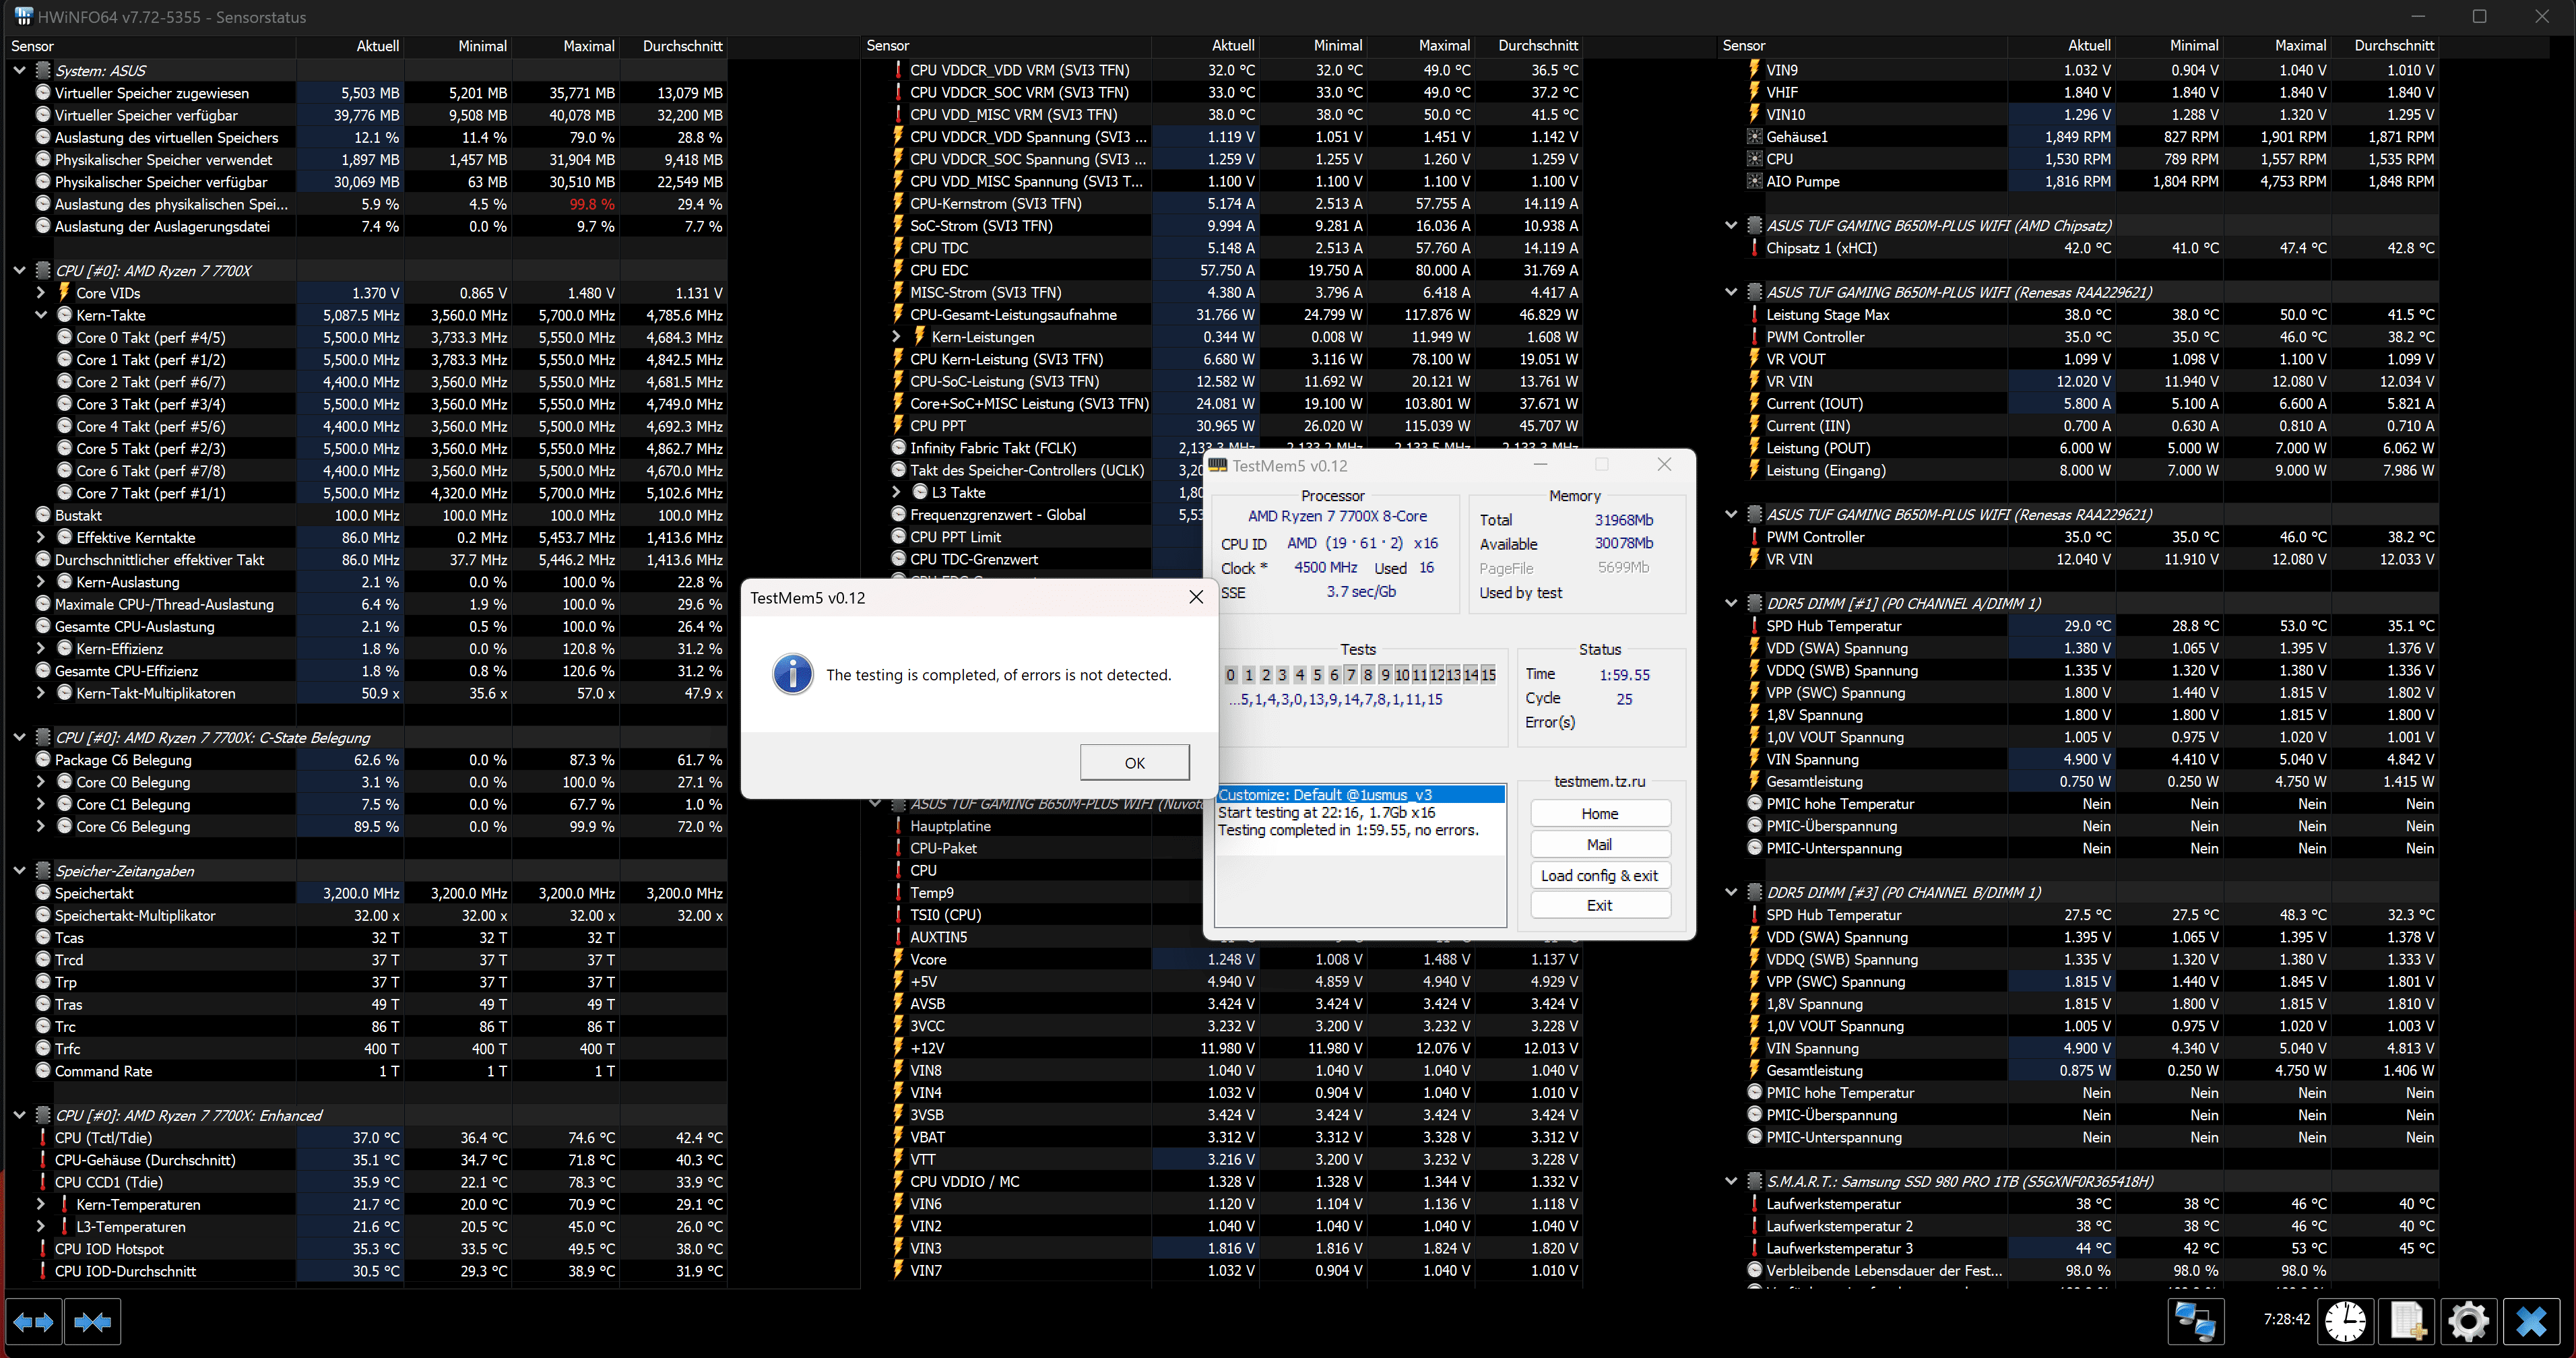
Task: Click the clock icon beside Bustakt
Action: (43, 515)
